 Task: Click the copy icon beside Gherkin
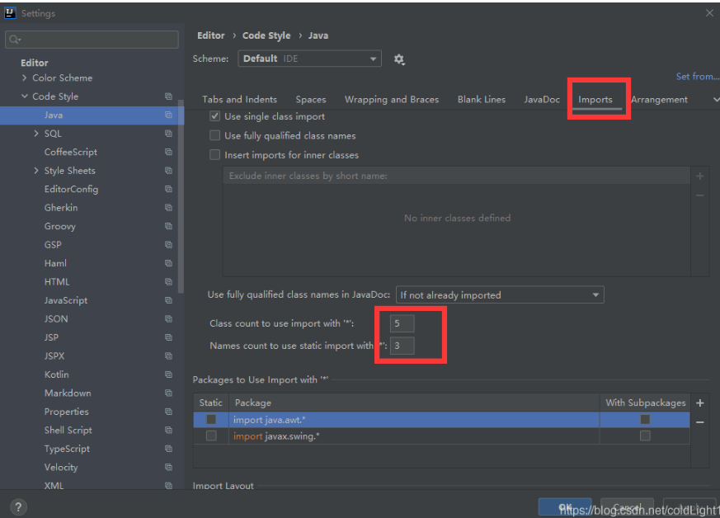pyautogui.click(x=168, y=208)
